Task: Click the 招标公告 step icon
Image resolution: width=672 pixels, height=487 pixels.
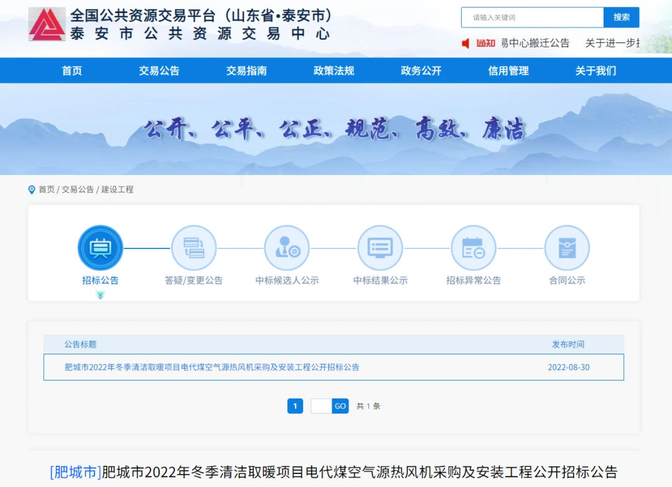Action: [x=100, y=248]
